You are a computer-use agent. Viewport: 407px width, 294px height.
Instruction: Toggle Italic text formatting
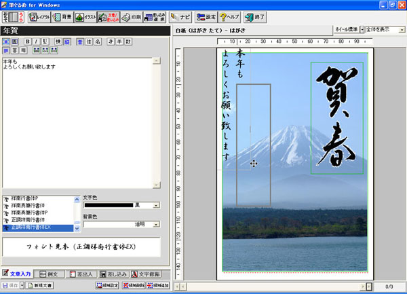click(x=36, y=41)
